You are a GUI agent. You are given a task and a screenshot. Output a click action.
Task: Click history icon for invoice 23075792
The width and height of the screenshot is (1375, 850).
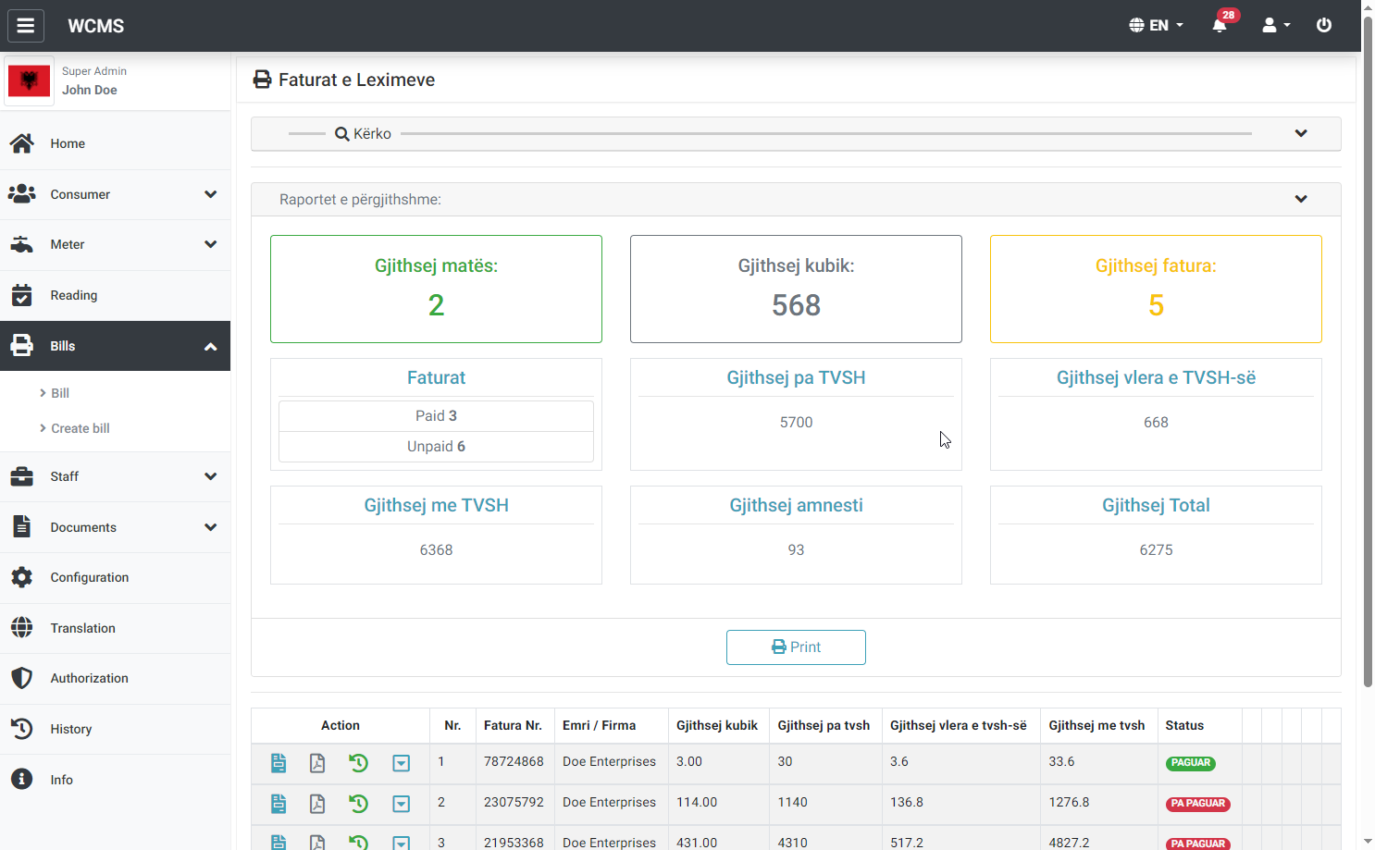point(359,804)
